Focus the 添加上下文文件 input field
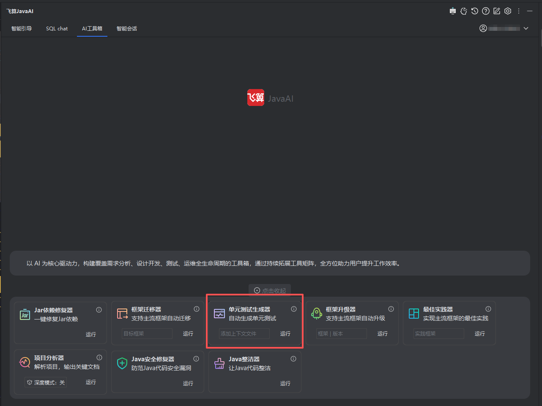The image size is (542, 406). (244, 333)
